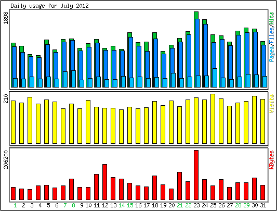Click the yellow Visits legend label
277x211 pixels.
[272, 104]
